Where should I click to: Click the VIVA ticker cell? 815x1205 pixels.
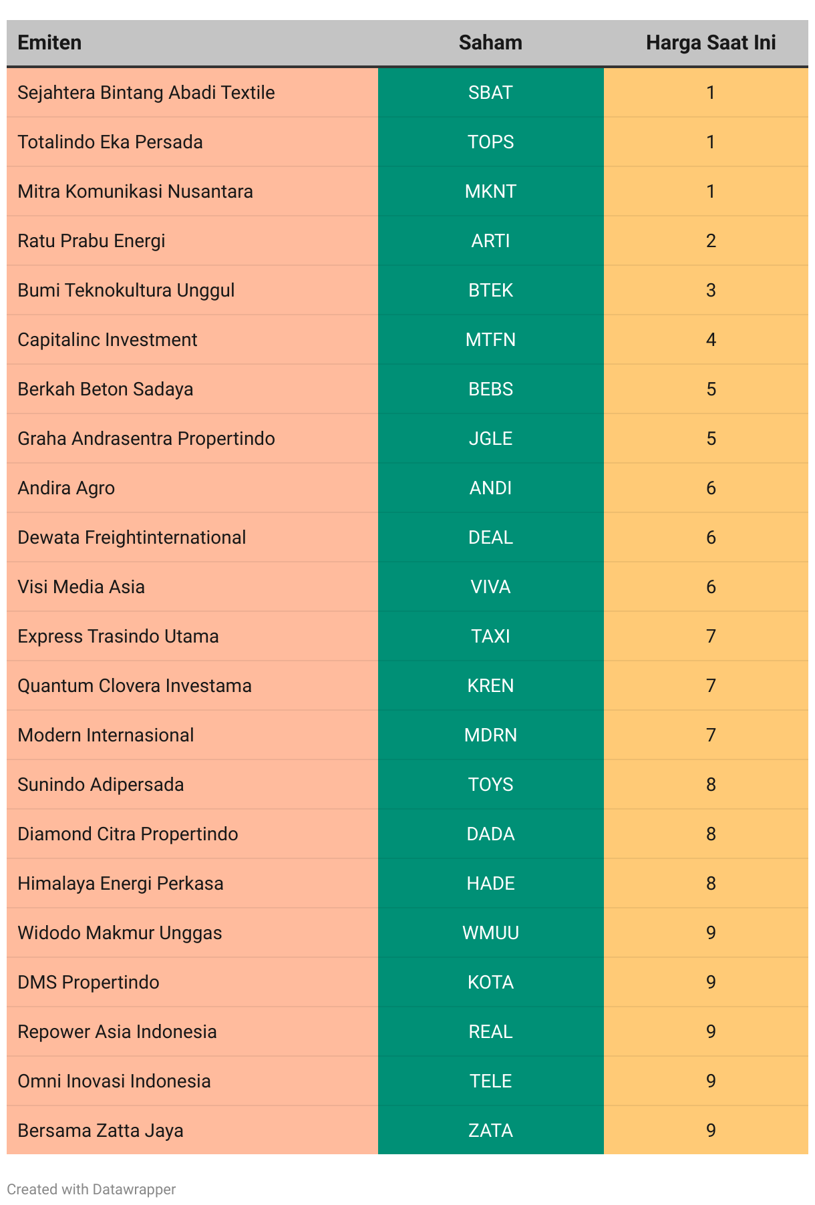click(491, 586)
